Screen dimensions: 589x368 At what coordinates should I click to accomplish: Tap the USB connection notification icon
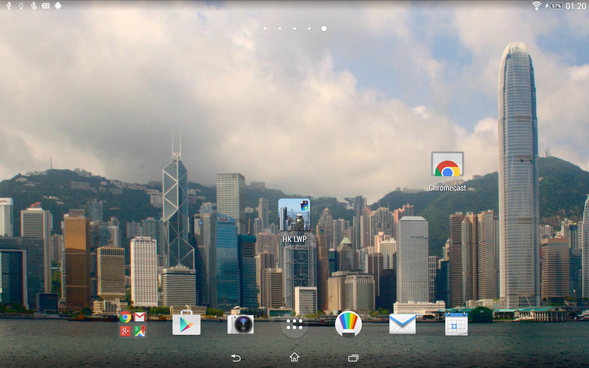coord(9,6)
